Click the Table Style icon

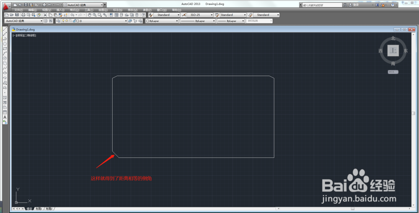(217, 15)
